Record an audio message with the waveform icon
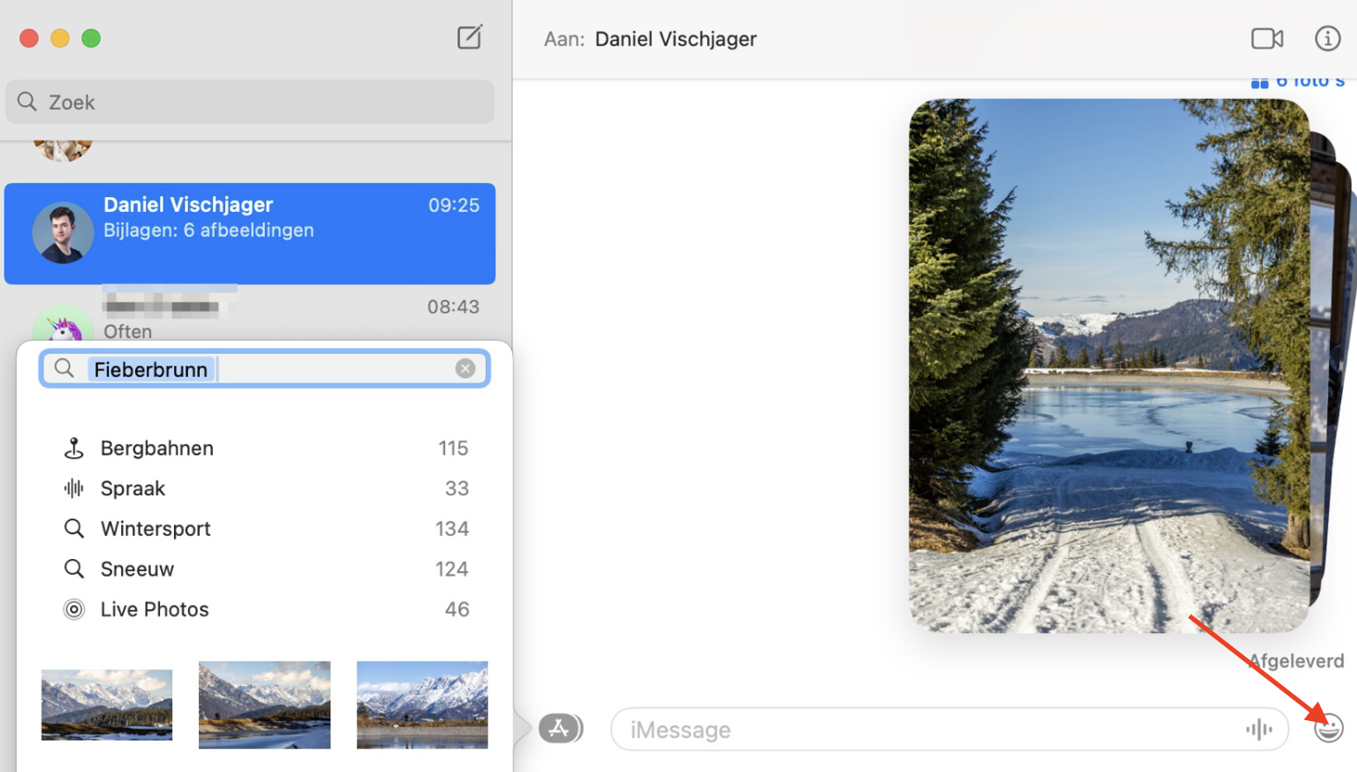Screen dimensions: 1357x772 click(1259, 729)
